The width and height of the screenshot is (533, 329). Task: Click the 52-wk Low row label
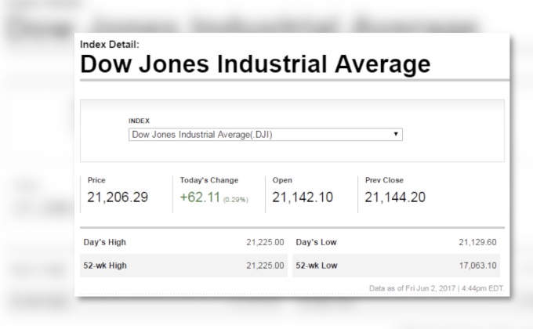point(317,266)
